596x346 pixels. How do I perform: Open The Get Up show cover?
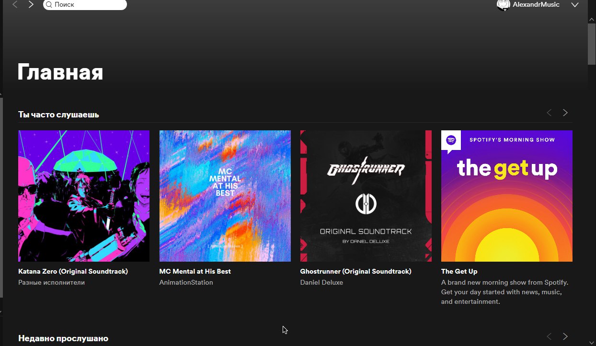[x=507, y=196]
